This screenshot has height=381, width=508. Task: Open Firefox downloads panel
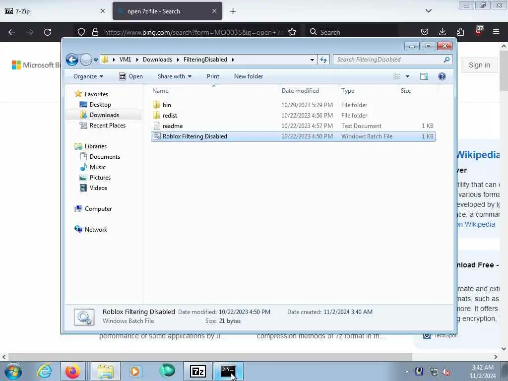click(x=442, y=32)
